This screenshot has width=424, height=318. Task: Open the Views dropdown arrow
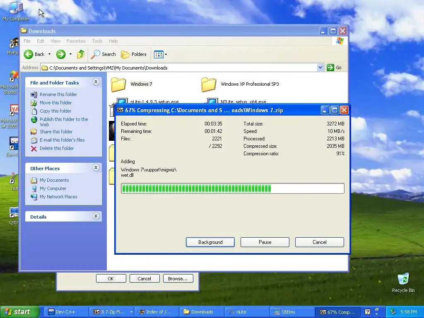coord(166,54)
